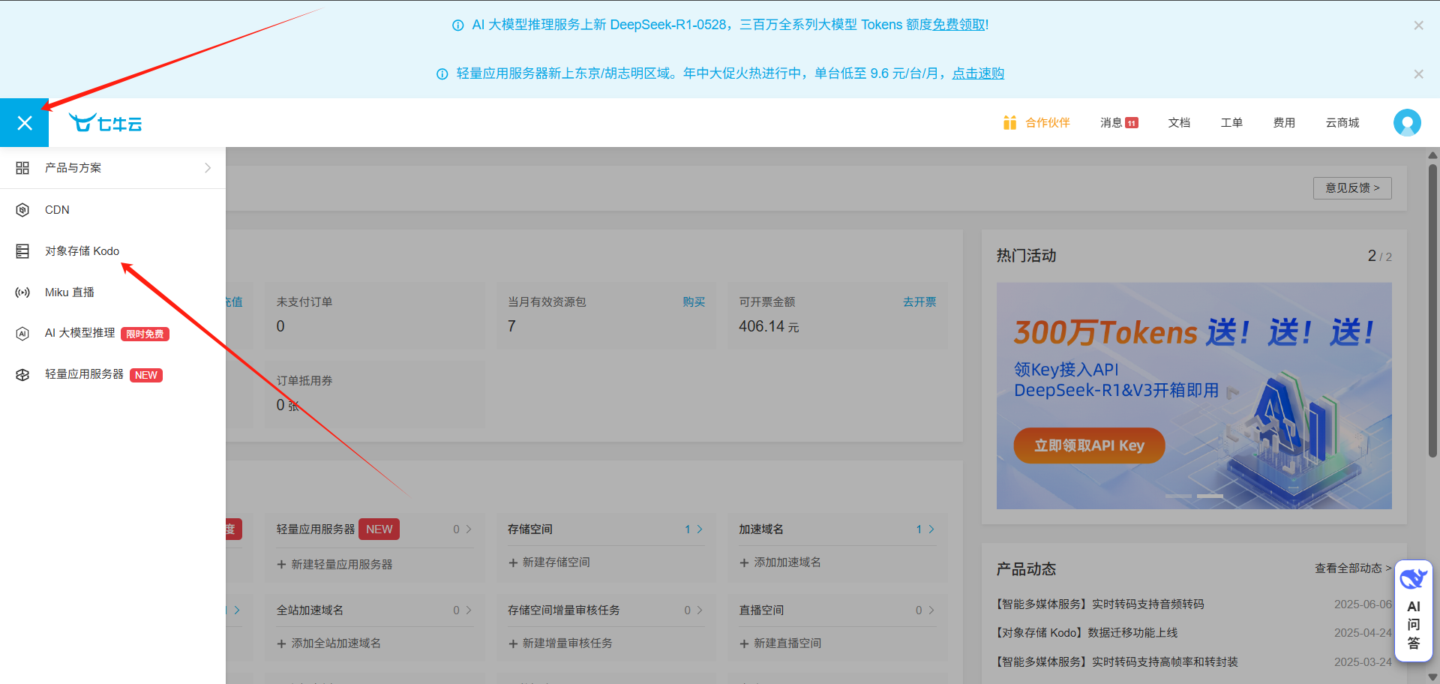Open the 消息 notifications menu

point(1118,123)
